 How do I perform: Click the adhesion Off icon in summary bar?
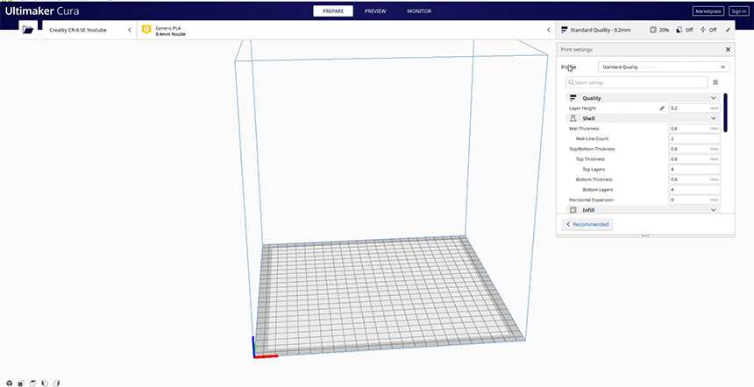pos(703,30)
